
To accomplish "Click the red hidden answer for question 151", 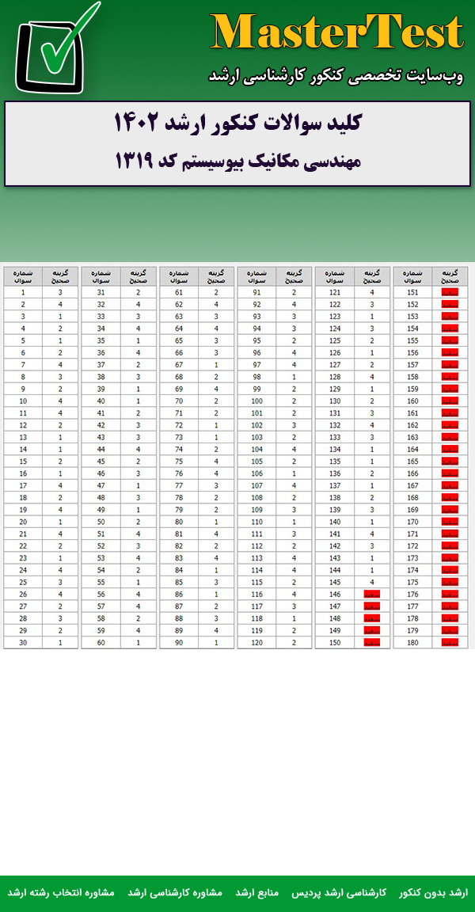I will [450, 292].
